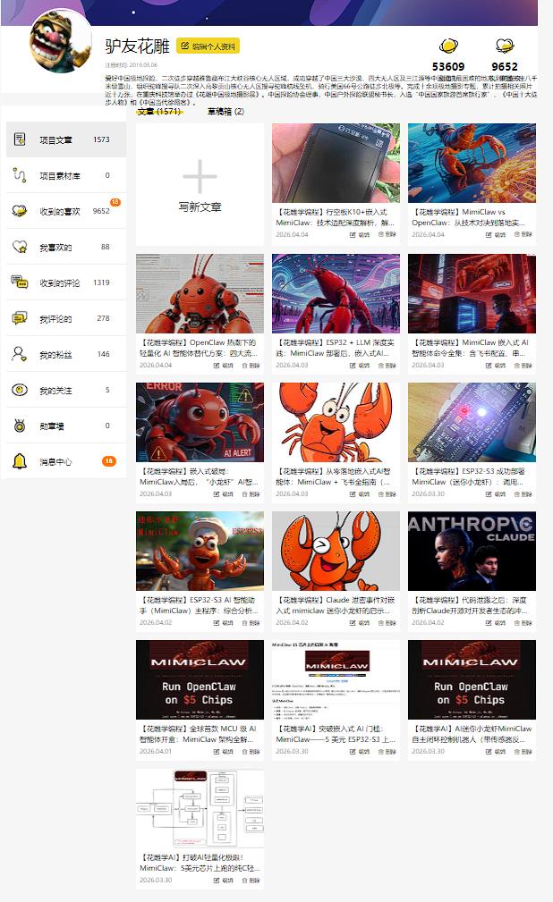The width and height of the screenshot is (553, 902).
Task: Open the ESP32 + LLM 深度实战 lobster thumbnail
Action: [336, 293]
